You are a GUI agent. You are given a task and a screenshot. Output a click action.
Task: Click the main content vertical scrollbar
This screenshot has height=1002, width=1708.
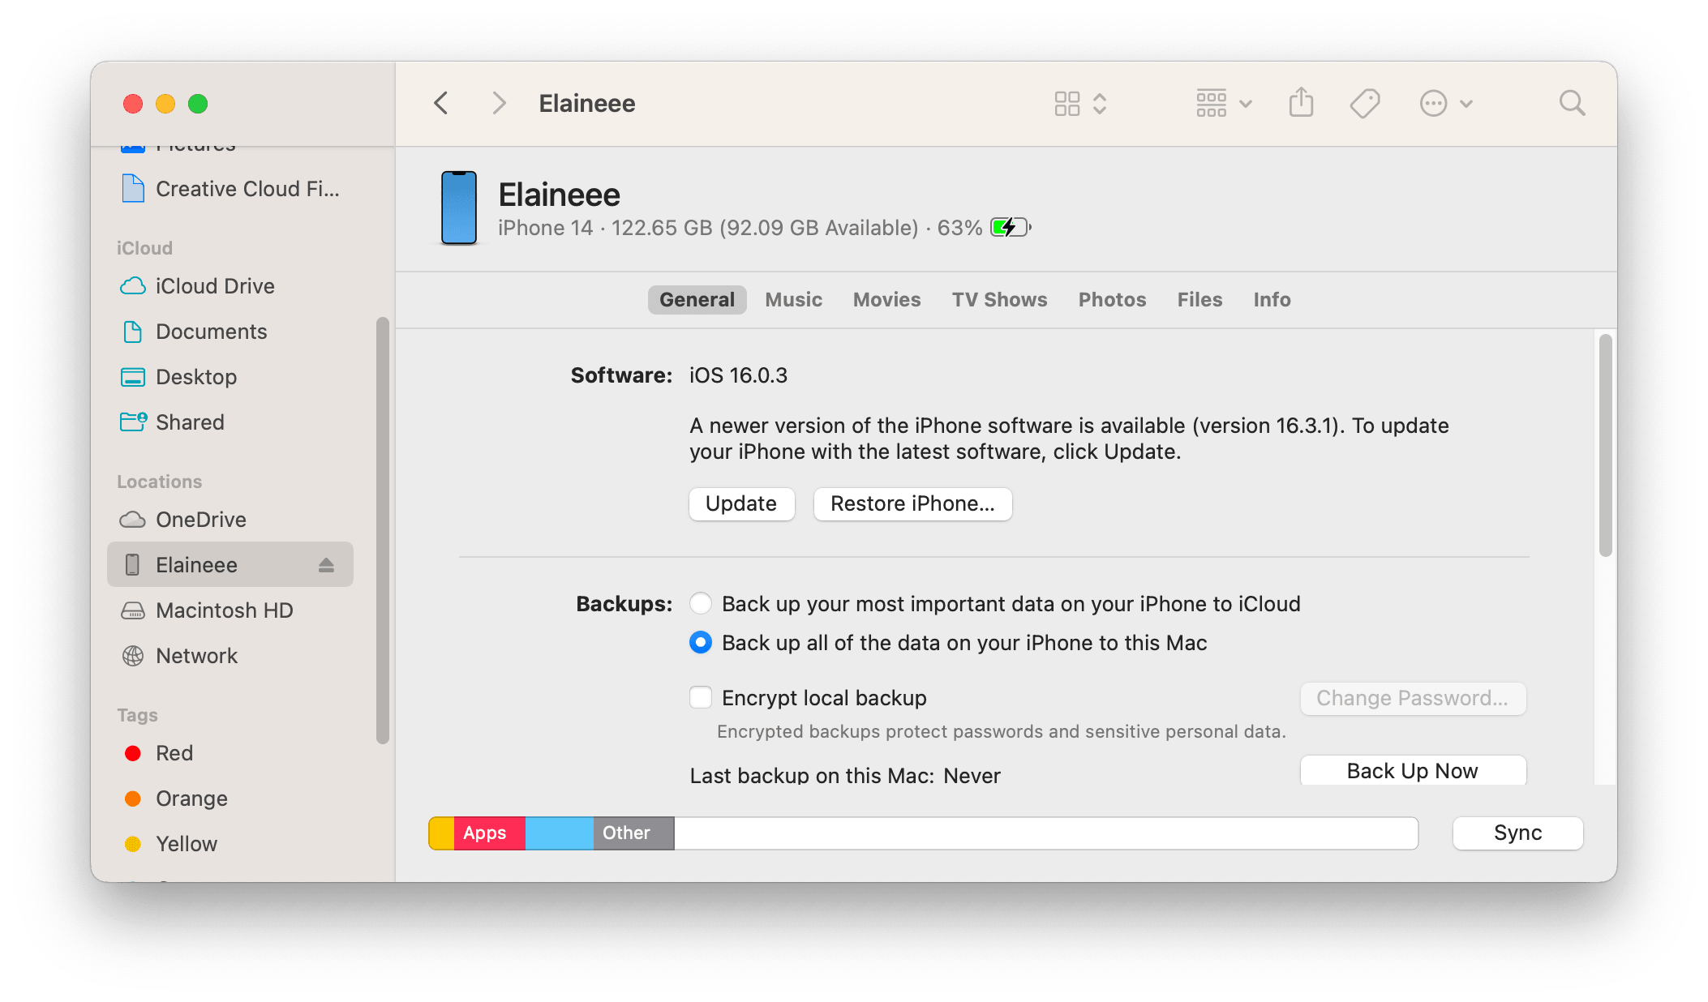pyautogui.click(x=1605, y=446)
